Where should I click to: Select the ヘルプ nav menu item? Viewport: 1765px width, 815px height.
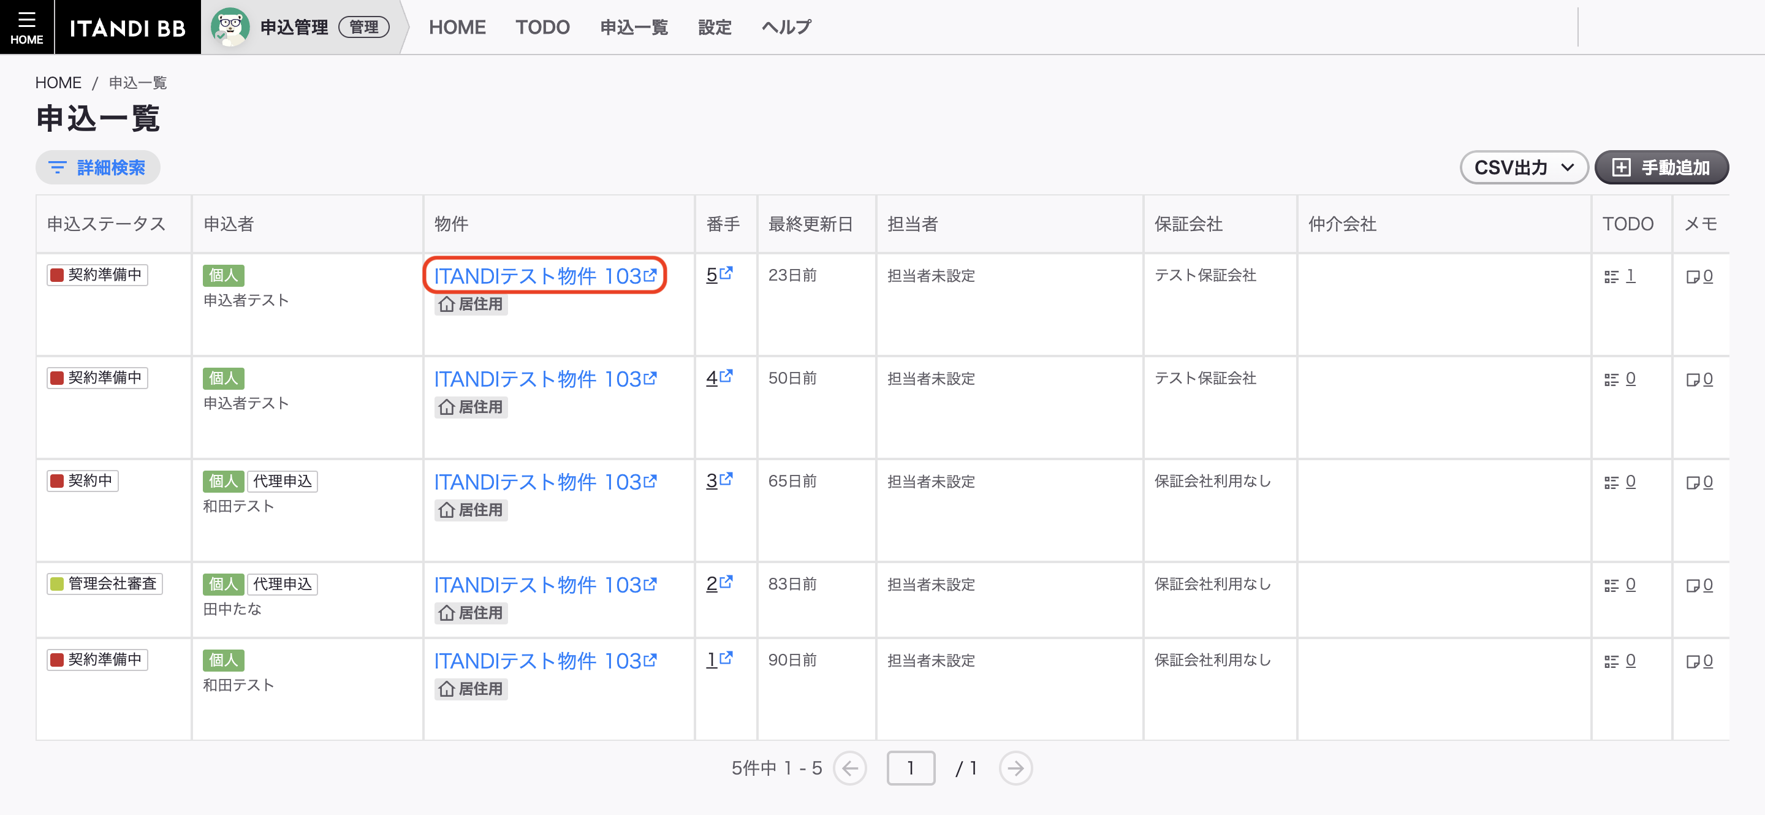[786, 28]
